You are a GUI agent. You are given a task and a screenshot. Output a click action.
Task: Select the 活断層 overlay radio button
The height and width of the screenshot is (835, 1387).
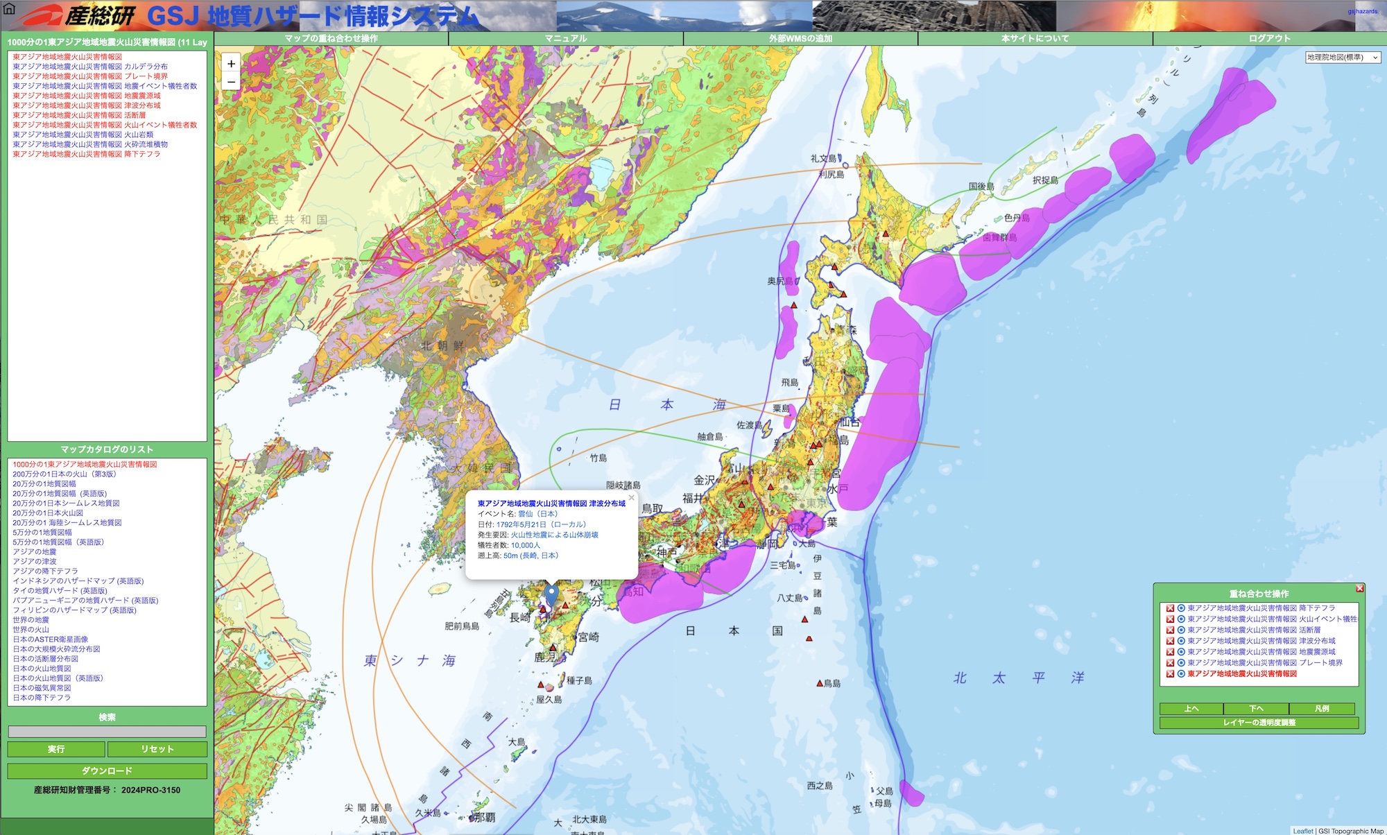1181,630
